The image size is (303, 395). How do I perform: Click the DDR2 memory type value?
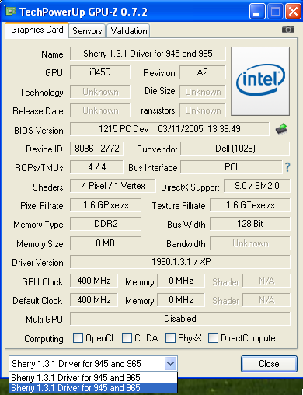click(x=106, y=224)
